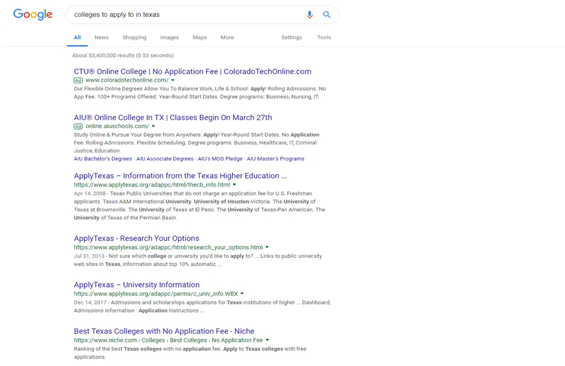Switch to the Images tab
Image resolution: width=565 pixels, height=366 pixels.
169,38
